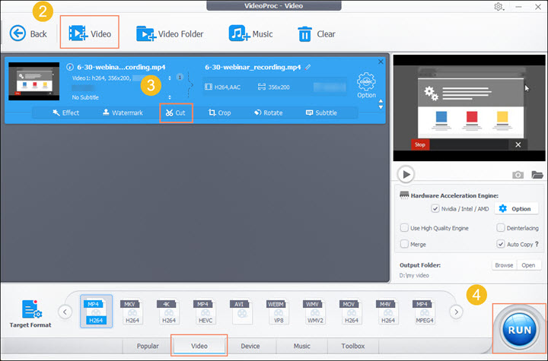Add a Video Folder
Screen dimensions: 548x361
(x=170, y=34)
